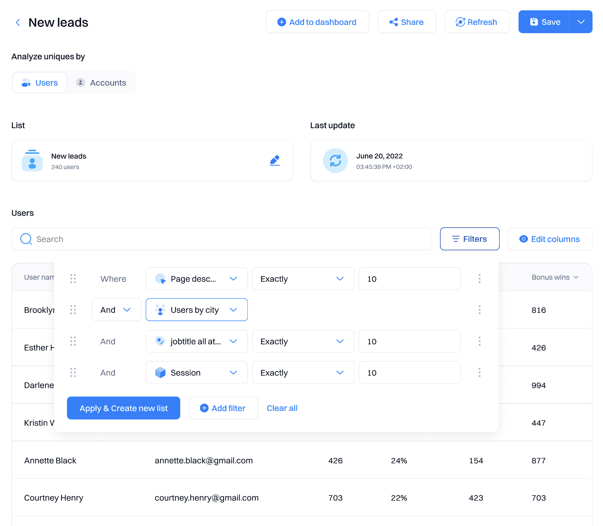The height and width of the screenshot is (526, 603).
Task: Open more options for Session row
Action: [479, 373]
